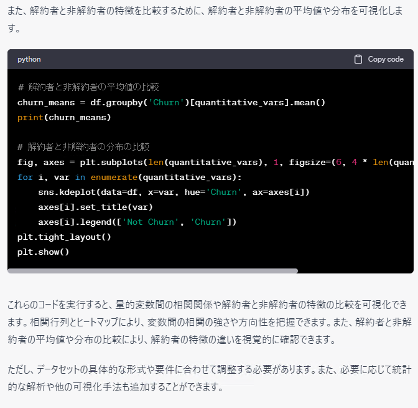The height and width of the screenshot is (408, 418).
Task: Click the plt.show() line
Action: point(44,252)
